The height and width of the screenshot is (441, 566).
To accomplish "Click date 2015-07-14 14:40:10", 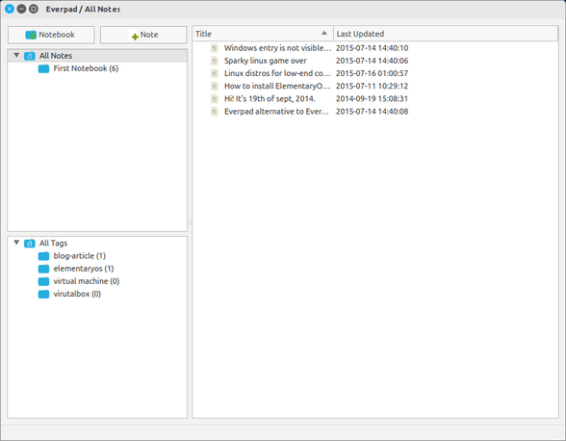I will click(x=372, y=48).
